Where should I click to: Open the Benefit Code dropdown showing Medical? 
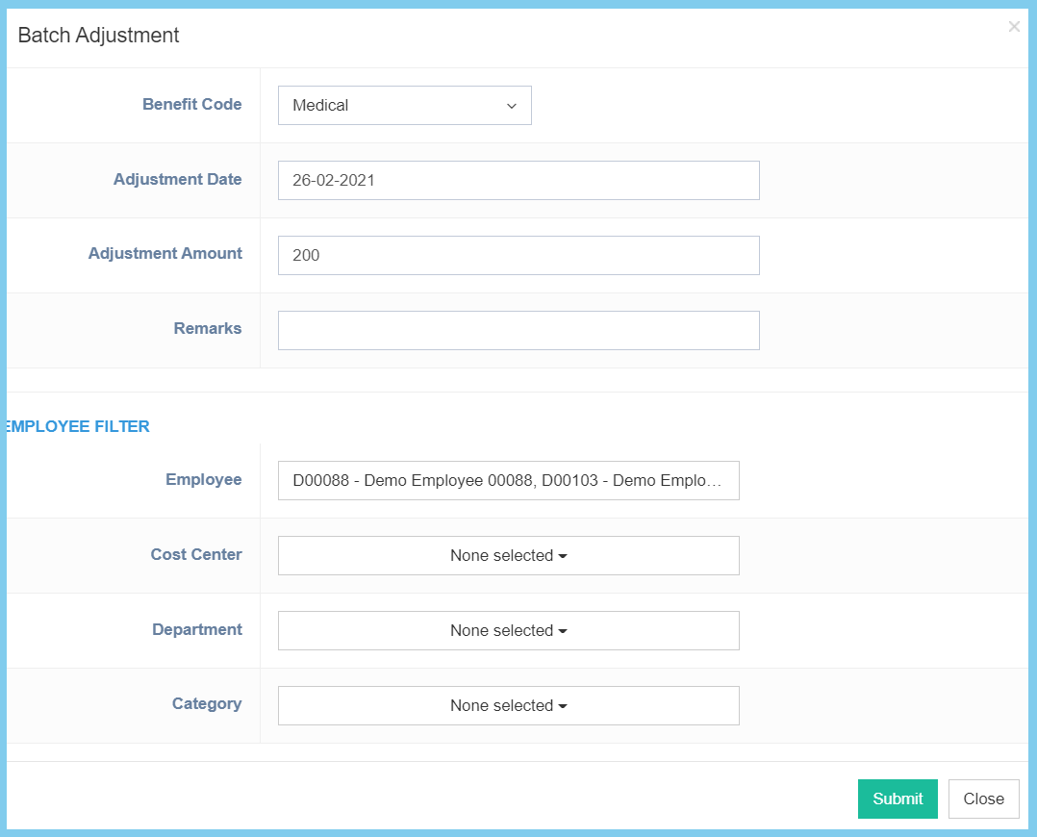(x=404, y=106)
